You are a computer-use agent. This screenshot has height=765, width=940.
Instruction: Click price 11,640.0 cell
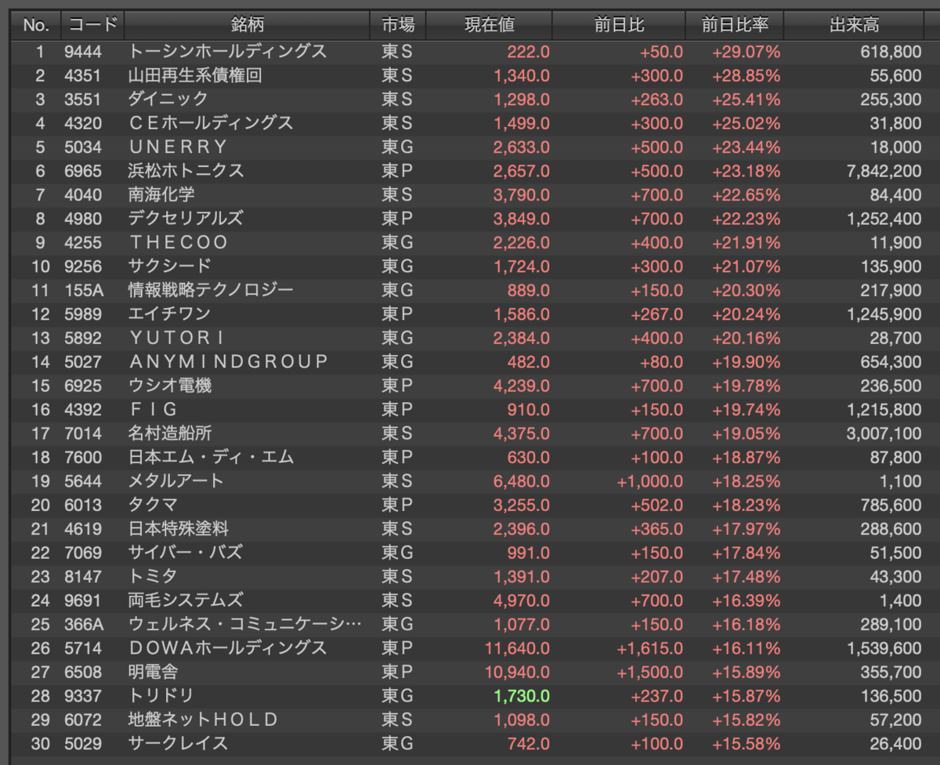tap(518, 648)
